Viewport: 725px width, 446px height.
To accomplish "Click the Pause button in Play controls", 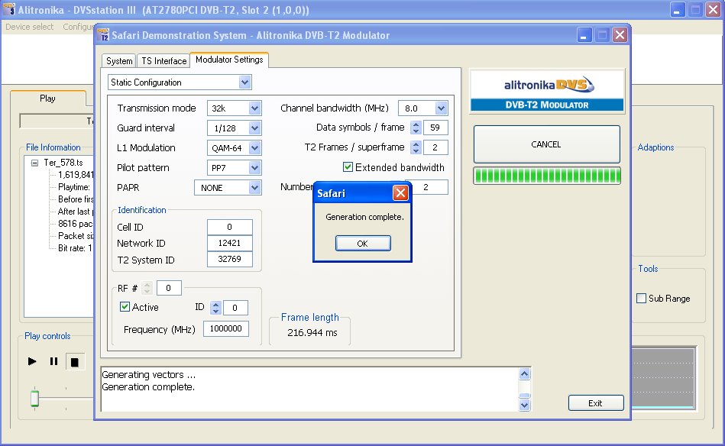I will pyautogui.click(x=53, y=361).
